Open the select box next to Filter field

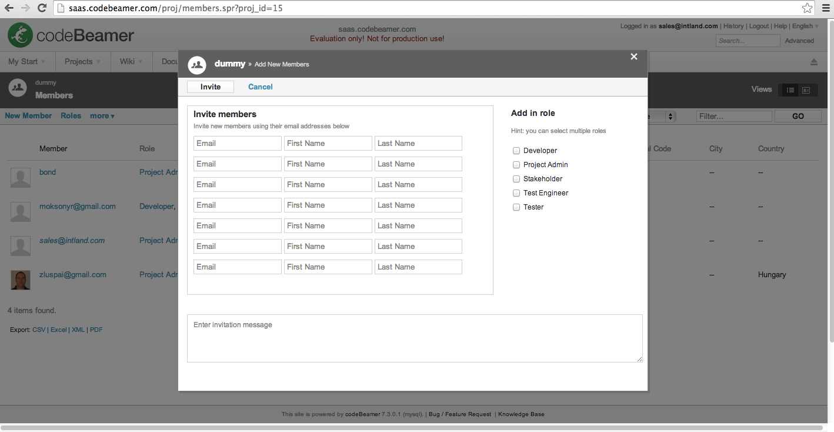click(x=662, y=117)
